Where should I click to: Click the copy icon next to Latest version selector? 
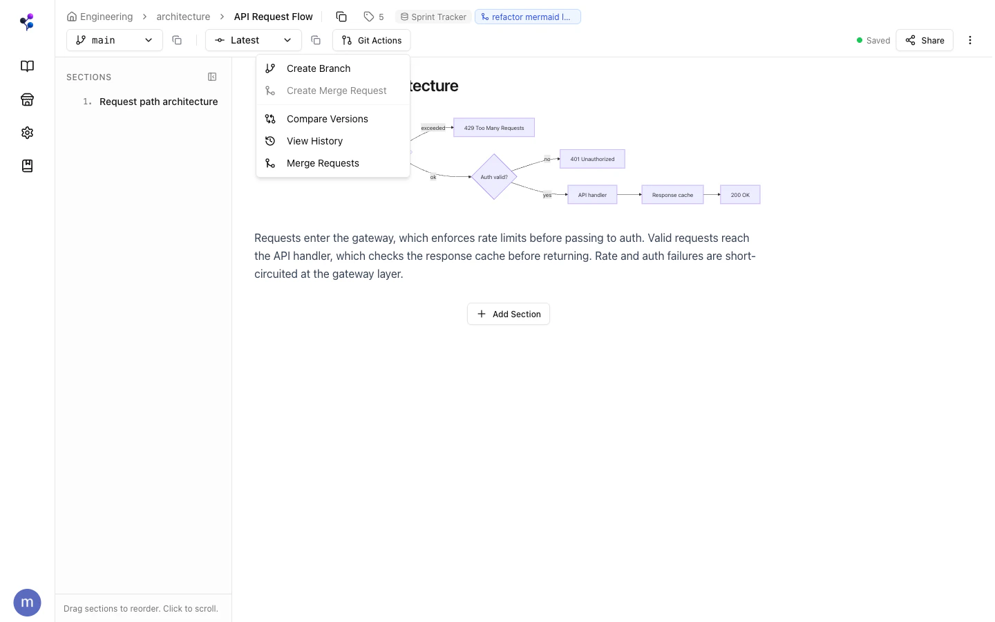(316, 40)
